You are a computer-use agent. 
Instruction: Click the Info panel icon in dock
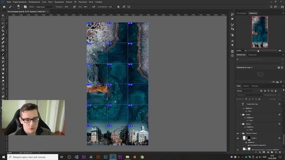coord(232,56)
